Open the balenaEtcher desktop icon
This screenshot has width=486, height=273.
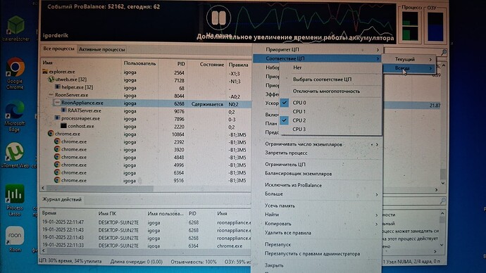[x=15, y=28]
